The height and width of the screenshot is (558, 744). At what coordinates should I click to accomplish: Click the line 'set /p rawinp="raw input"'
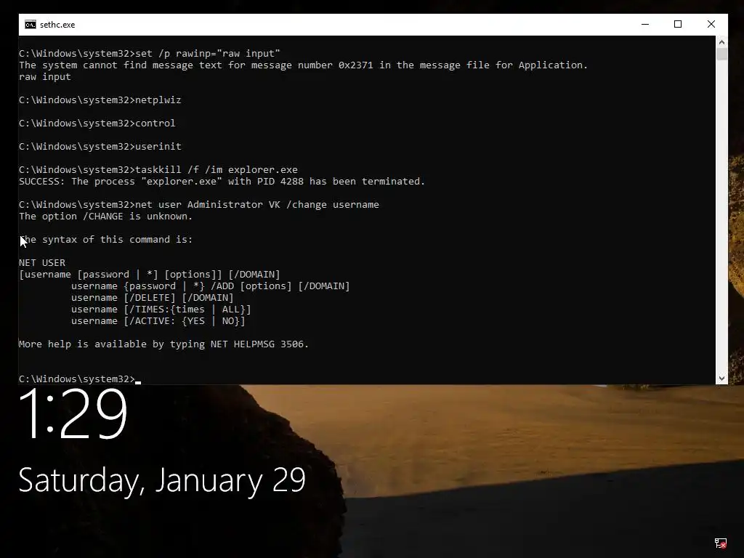(150, 53)
